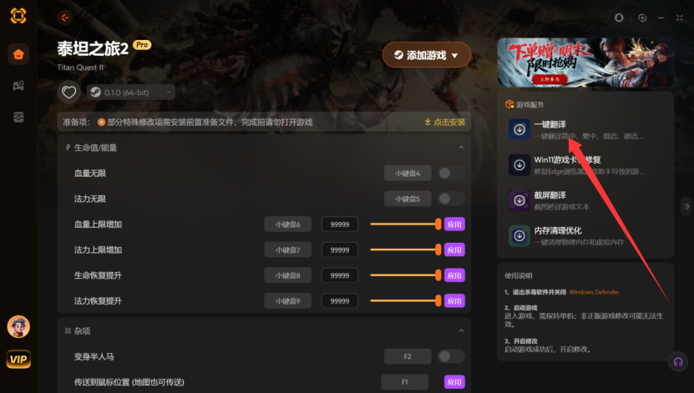Adjust the 法力恢复提升 slider handle
Viewport: 694px width, 393px height.
pos(438,301)
